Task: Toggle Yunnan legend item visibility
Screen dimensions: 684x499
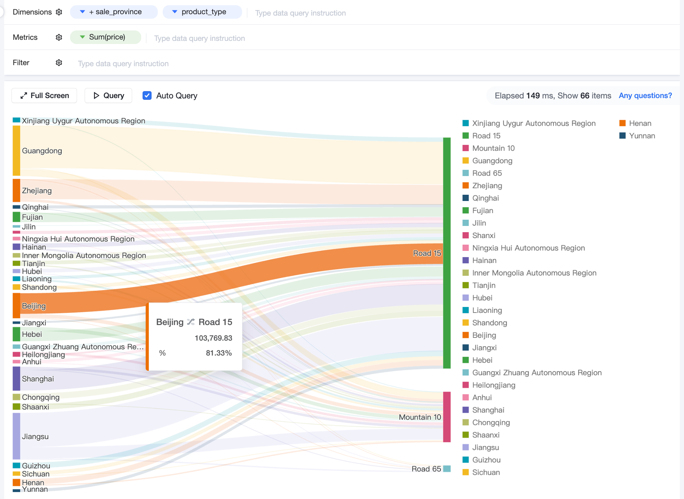Action: tap(637, 136)
